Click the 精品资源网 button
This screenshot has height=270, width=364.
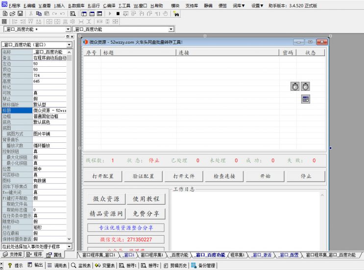[x=106, y=214]
